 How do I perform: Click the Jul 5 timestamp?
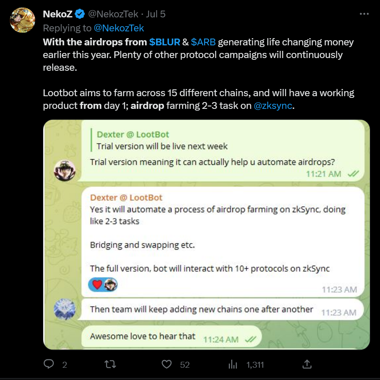155,14
